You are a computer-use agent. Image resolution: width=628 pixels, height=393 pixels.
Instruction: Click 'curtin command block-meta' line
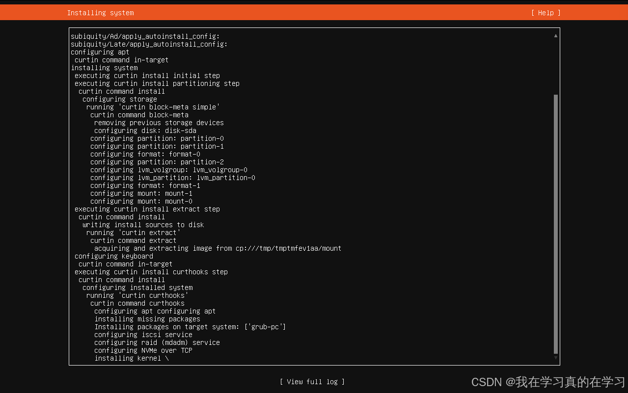click(x=139, y=115)
